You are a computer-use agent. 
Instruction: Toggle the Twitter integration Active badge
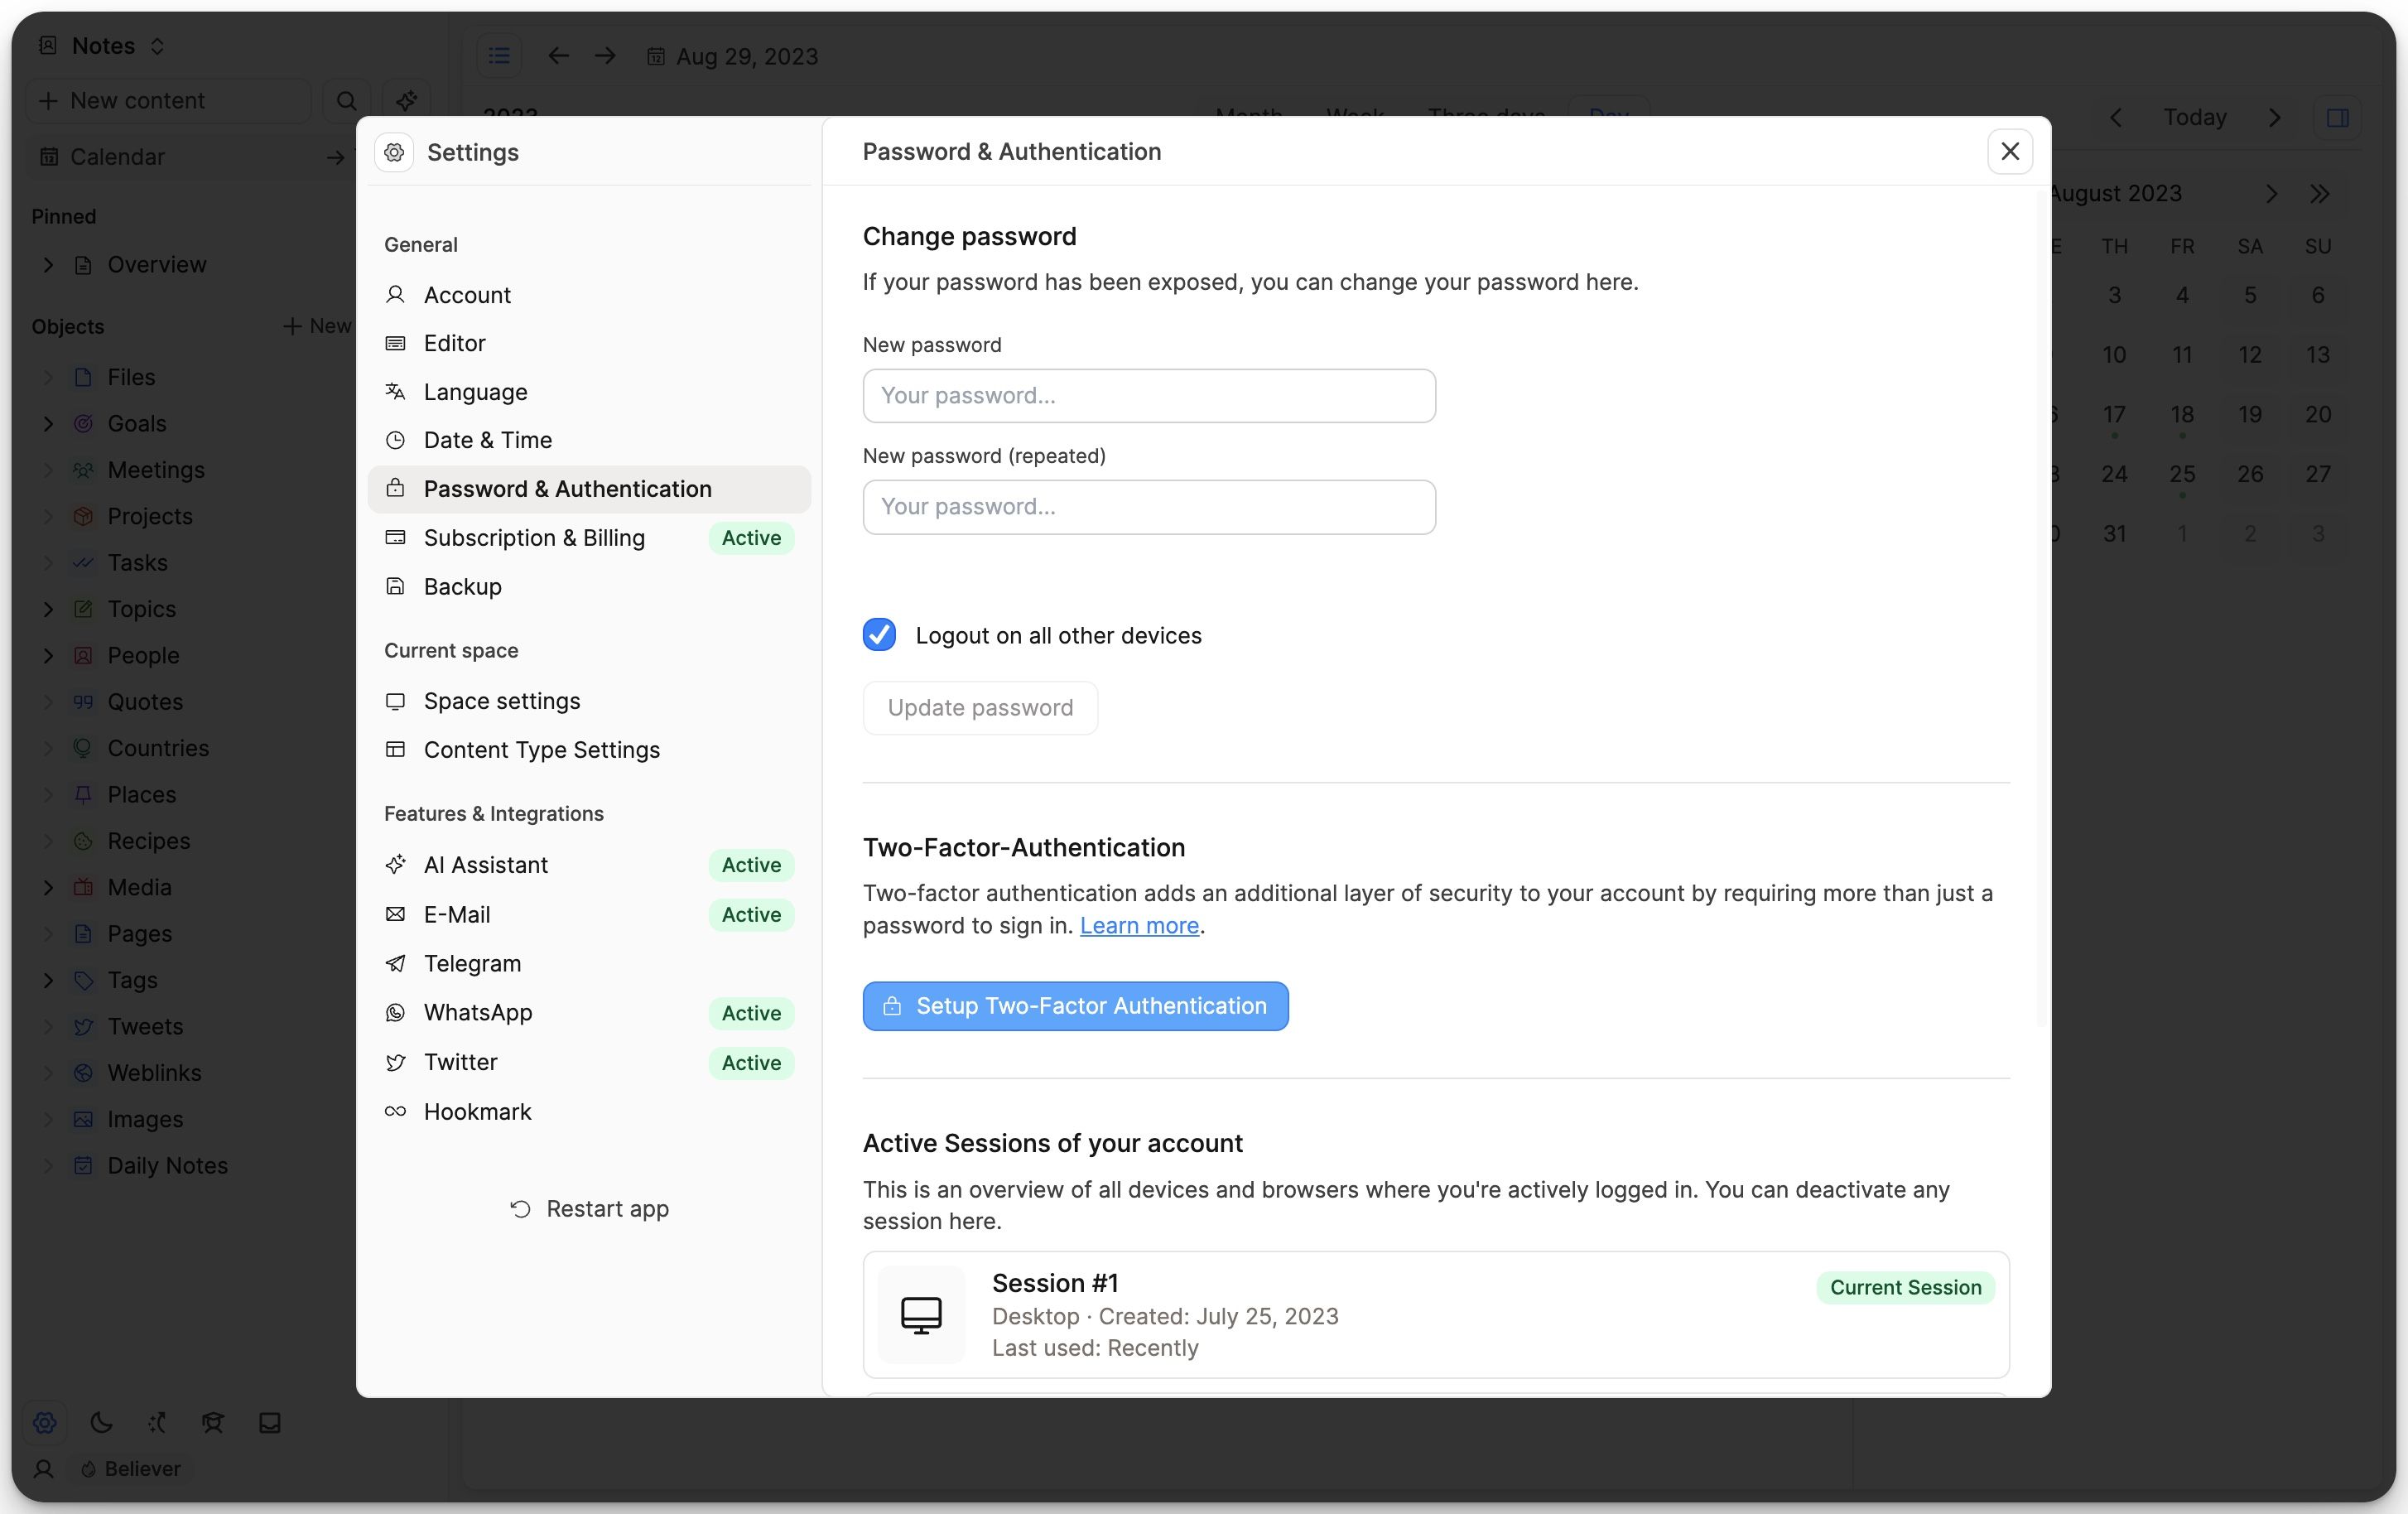pyautogui.click(x=750, y=1063)
